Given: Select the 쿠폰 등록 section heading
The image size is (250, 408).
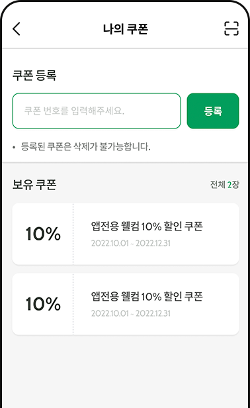Looking at the screenshot, I should point(34,76).
